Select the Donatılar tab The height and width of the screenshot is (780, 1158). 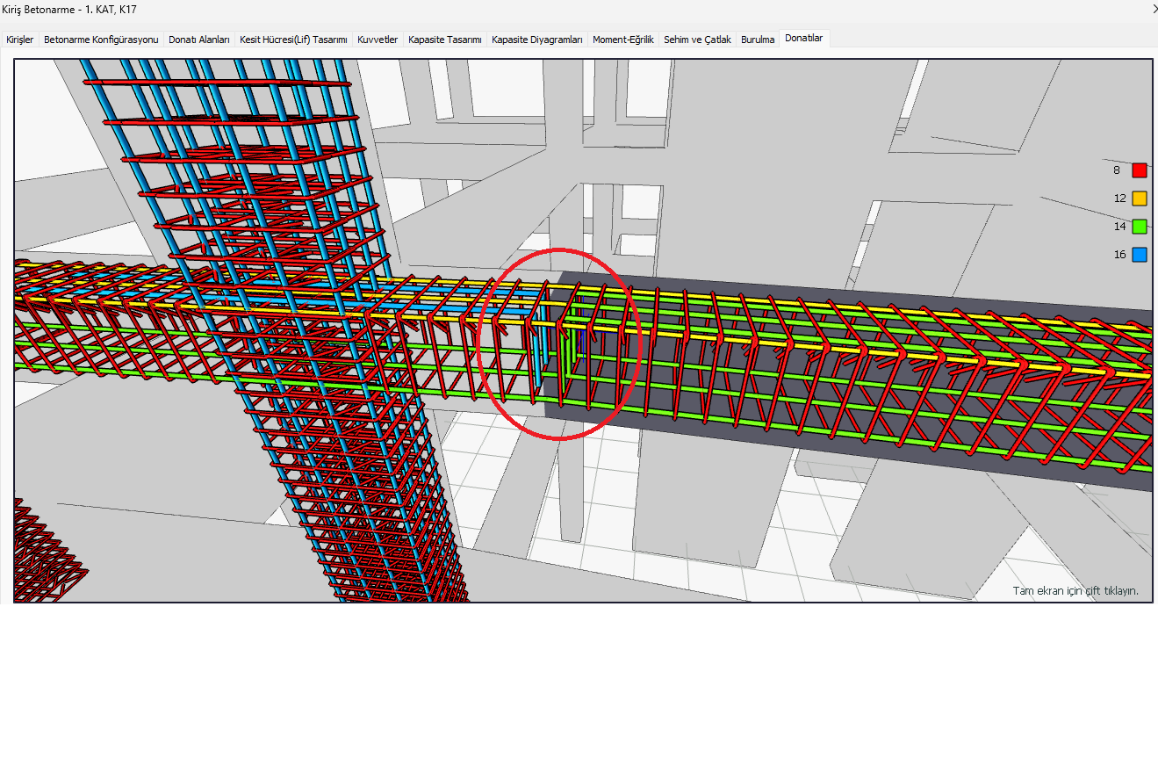tap(803, 39)
